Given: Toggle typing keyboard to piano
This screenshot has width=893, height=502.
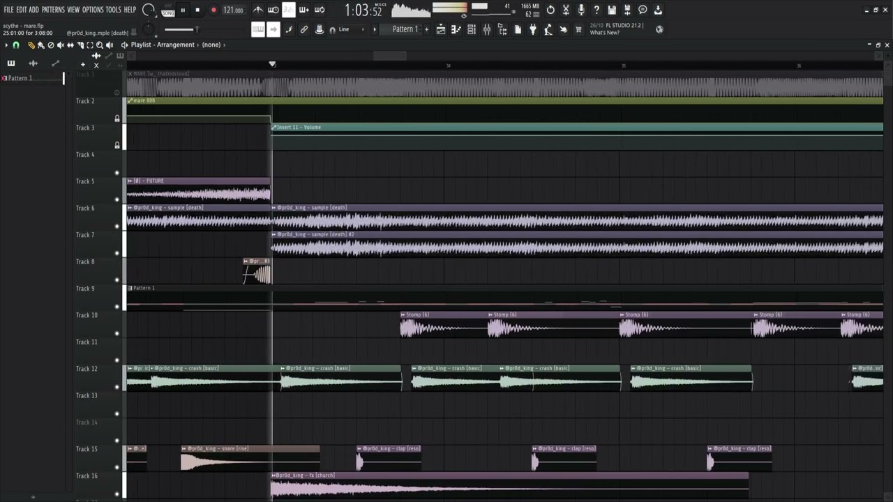Looking at the screenshot, I should click(x=257, y=29).
